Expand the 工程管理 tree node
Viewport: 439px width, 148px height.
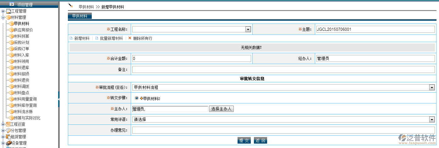[x=3, y=11]
